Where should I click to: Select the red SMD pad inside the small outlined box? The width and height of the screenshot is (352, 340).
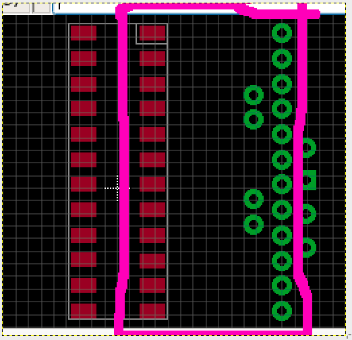pyautogui.click(x=152, y=33)
